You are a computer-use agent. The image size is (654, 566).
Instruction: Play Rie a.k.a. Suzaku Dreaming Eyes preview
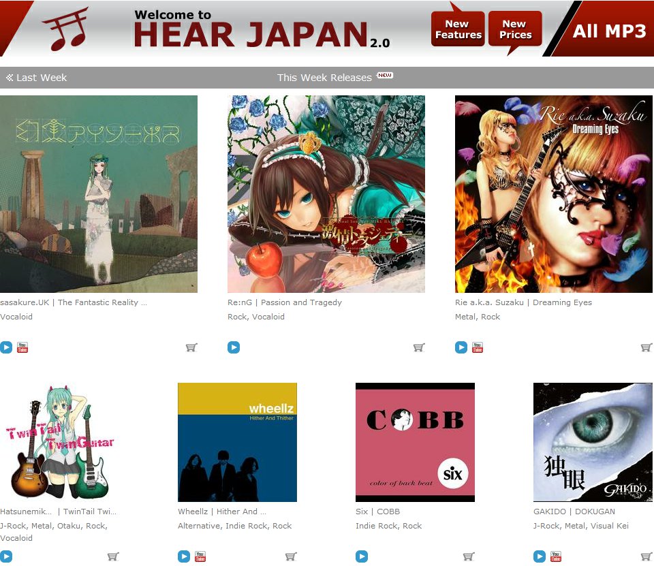(x=461, y=347)
